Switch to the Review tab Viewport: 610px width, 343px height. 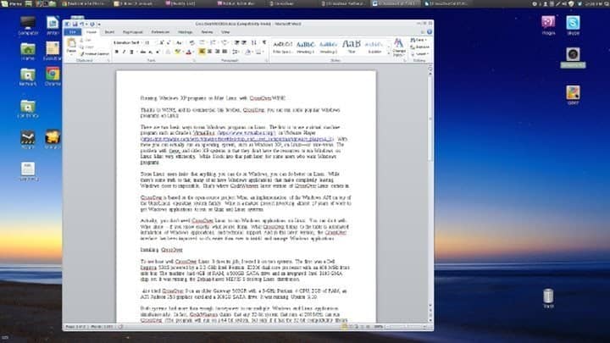coord(207,32)
